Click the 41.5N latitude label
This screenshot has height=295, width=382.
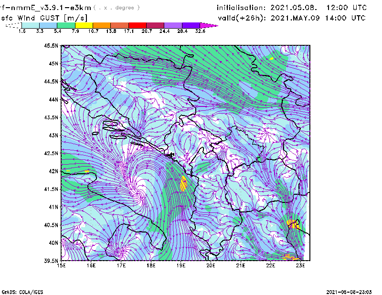coord(51,189)
